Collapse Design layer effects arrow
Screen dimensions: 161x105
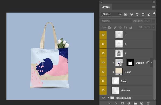[151, 63]
